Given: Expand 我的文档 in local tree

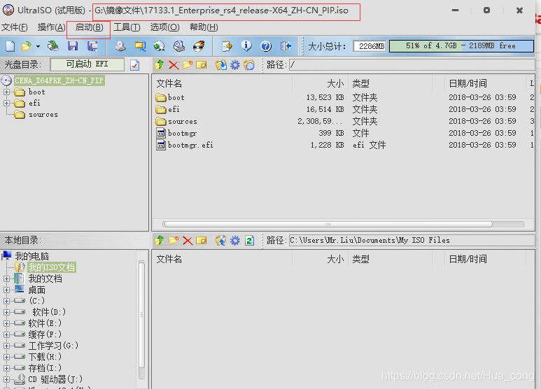Looking at the screenshot, I should click(6, 278).
